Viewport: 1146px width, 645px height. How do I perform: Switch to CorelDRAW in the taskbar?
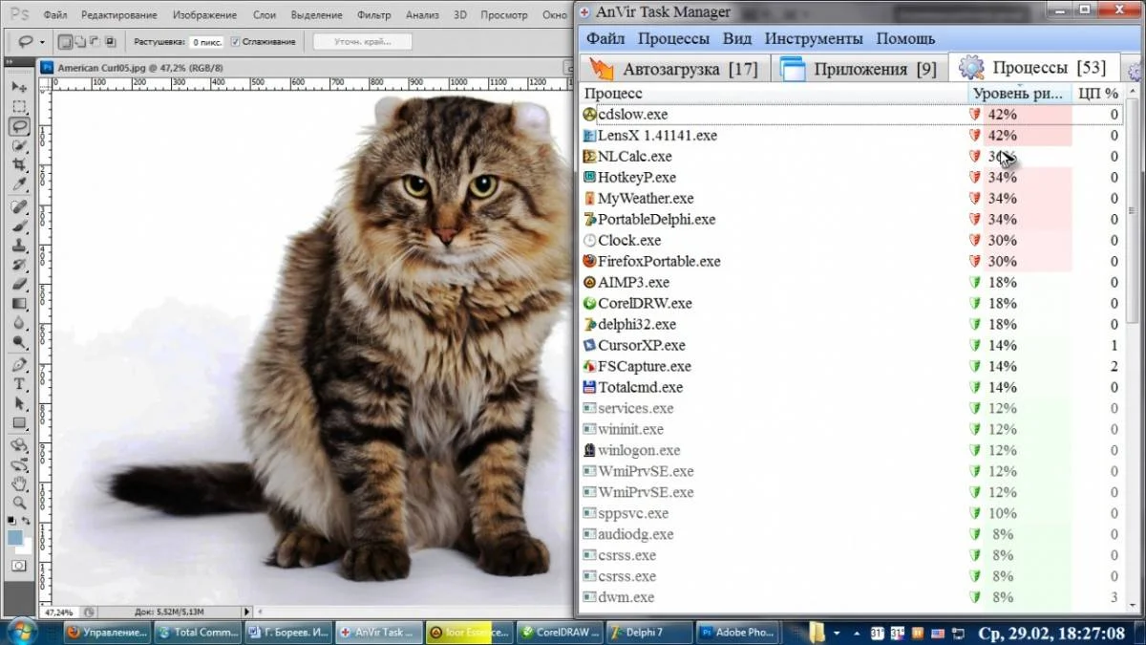pyautogui.click(x=559, y=633)
